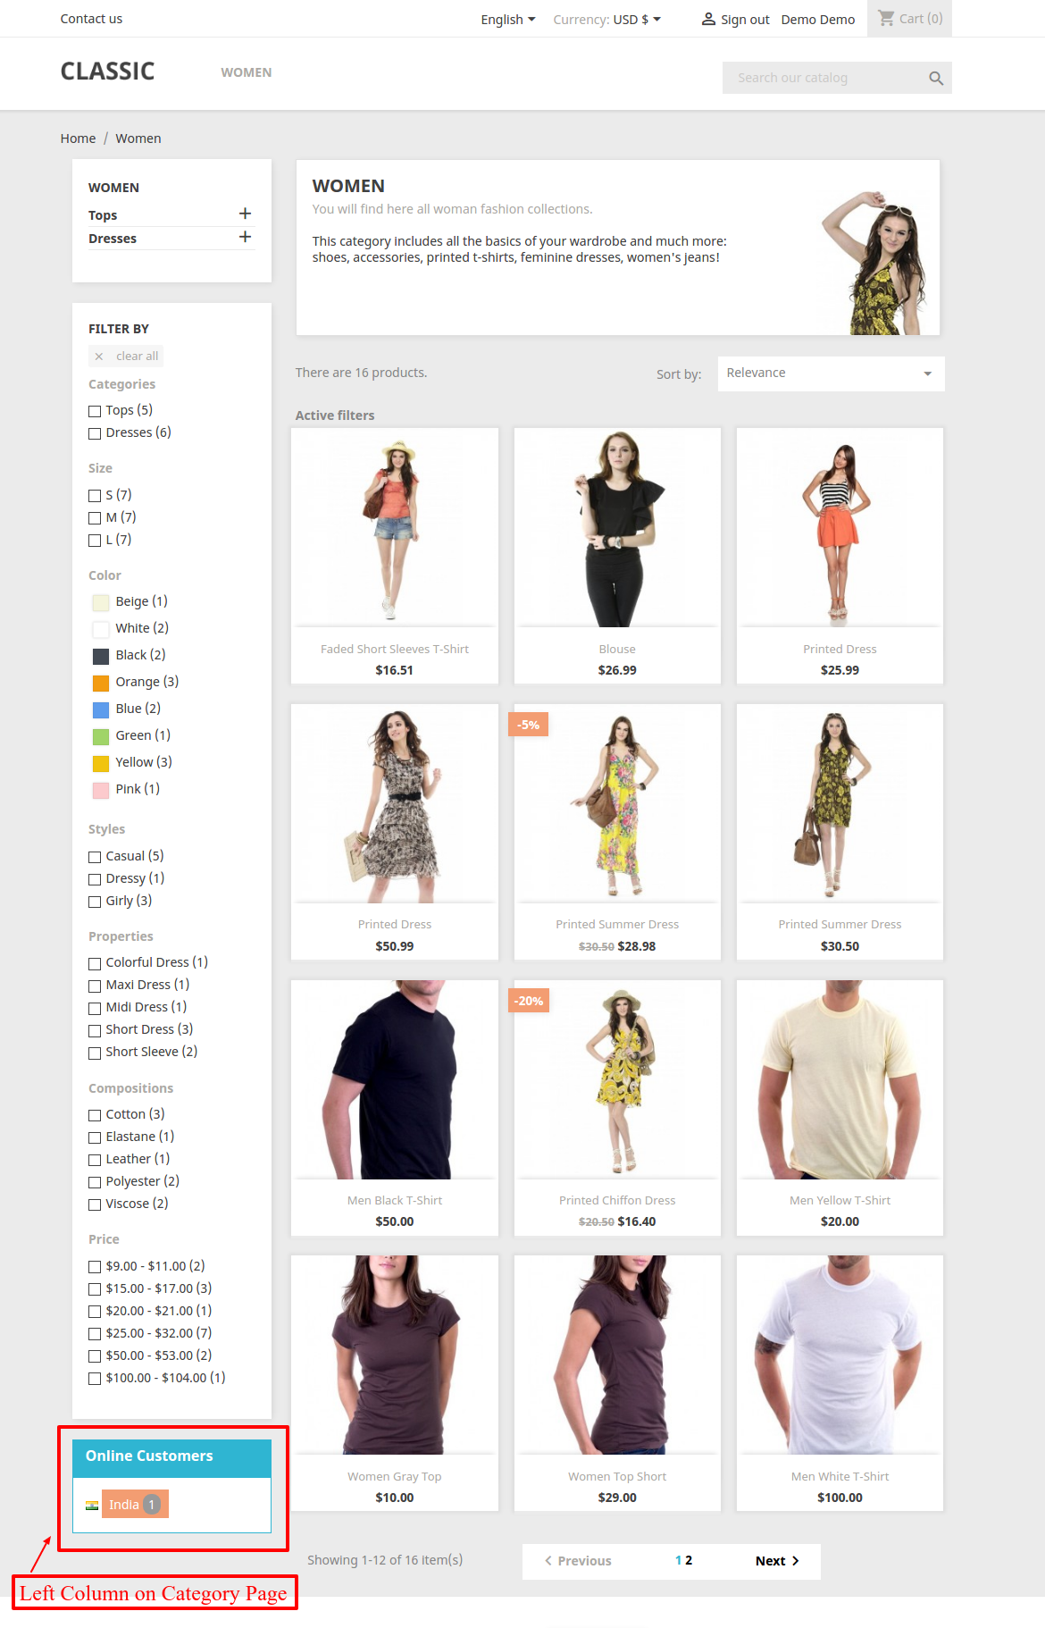Check the Casual (5) style filter
This screenshot has height=1628, width=1045.
click(95, 857)
